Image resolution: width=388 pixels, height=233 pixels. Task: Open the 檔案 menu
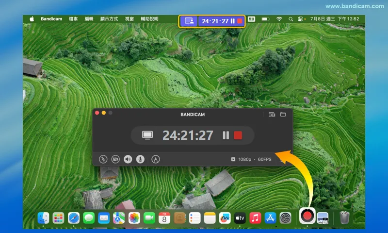[x=73, y=19]
